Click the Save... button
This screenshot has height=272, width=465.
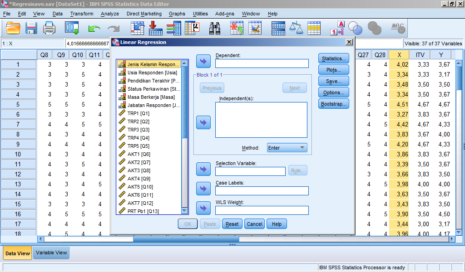pos(334,81)
